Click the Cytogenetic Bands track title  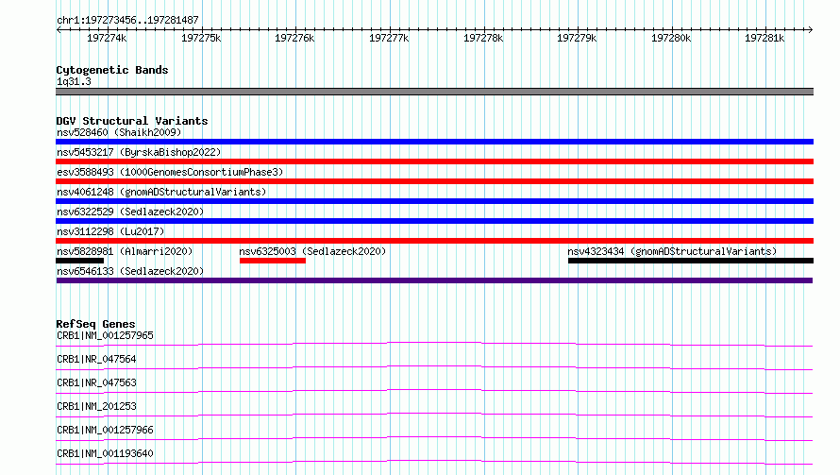click(x=112, y=70)
